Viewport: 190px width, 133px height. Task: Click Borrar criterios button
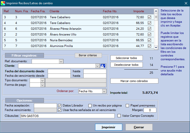click(x=88, y=55)
